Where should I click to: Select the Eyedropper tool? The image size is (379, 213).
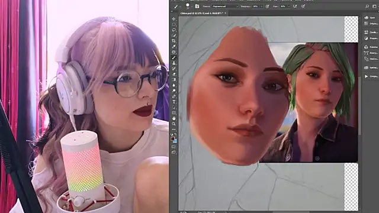174,46
